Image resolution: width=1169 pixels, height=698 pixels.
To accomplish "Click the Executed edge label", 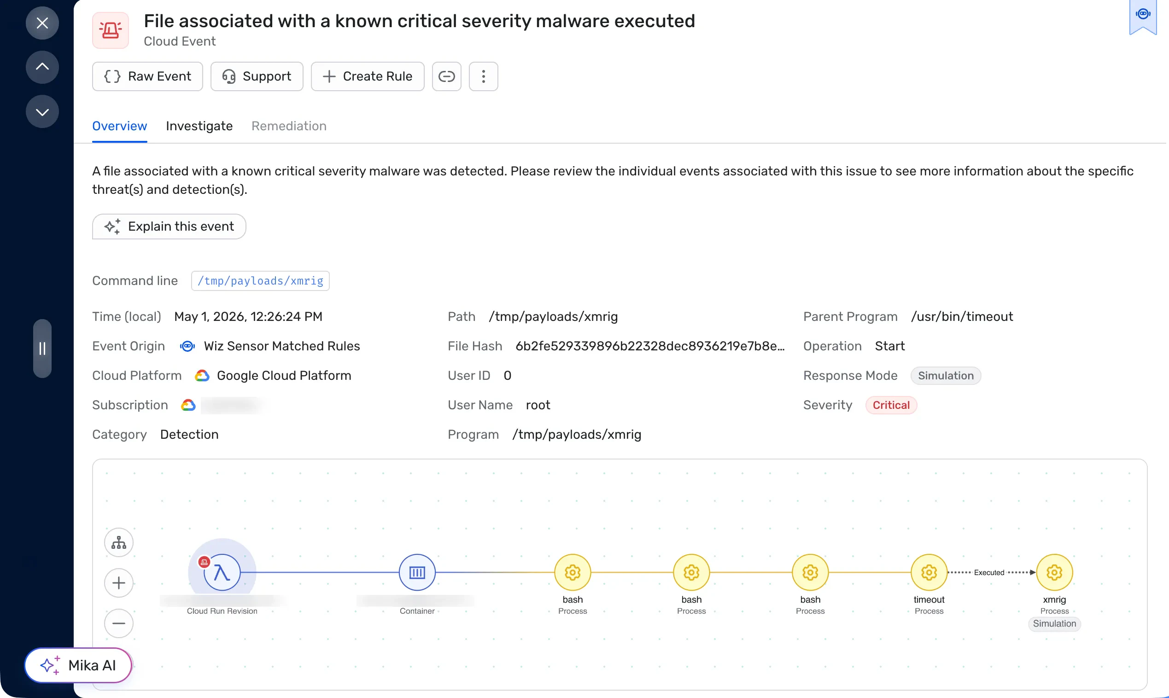I will pyautogui.click(x=989, y=572).
